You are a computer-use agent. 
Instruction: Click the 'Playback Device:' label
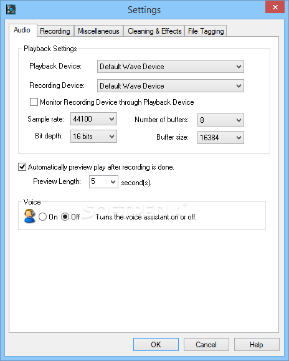(x=55, y=66)
